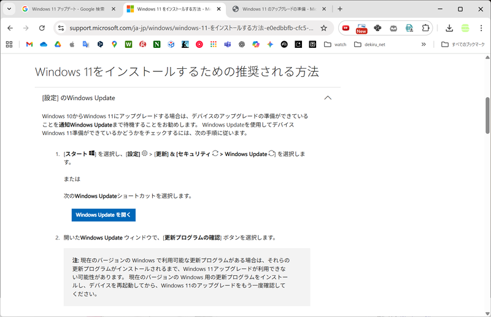
Task: Click the Windows Update を開く button
Action: pos(104,215)
